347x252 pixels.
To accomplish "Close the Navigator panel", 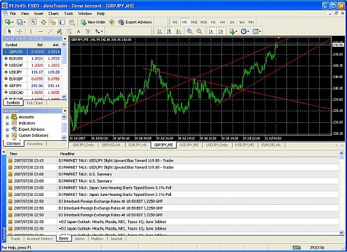I will (x=65, y=111).
